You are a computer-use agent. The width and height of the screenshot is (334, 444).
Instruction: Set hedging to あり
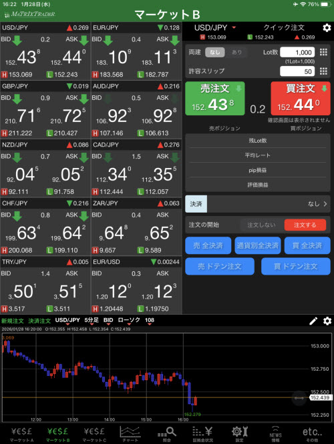[x=236, y=52]
